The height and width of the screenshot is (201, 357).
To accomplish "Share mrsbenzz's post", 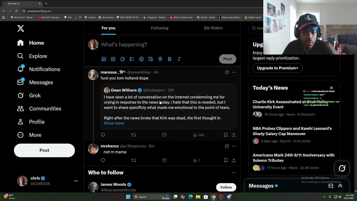I will tap(234, 160).
